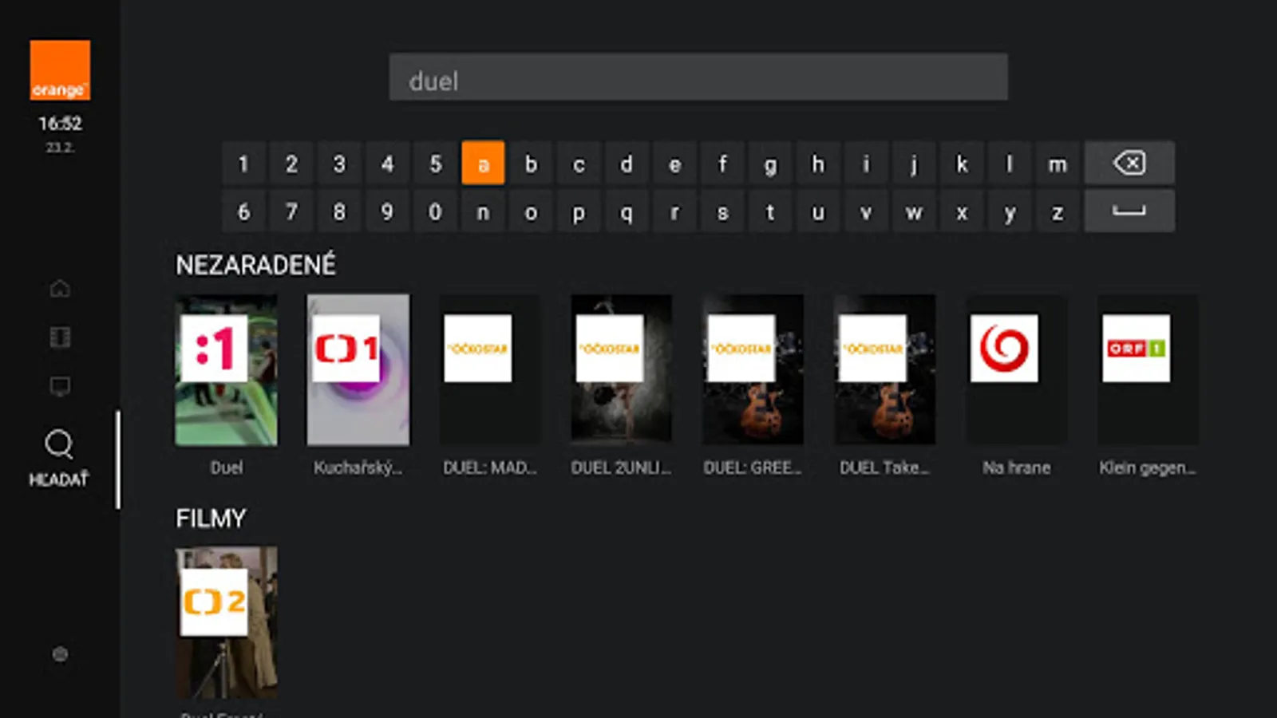Click the "FILMY" section heading
The image size is (1277, 718).
(x=211, y=519)
